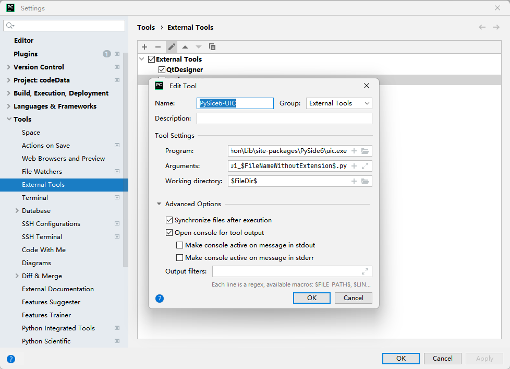Image resolution: width=510 pixels, height=369 pixels.
Task: Browse for the Program executable folder
Action: pyautogui.click(x=366, y=150)
